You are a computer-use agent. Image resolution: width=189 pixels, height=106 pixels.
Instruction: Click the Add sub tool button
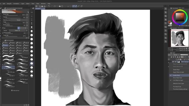coord(15,90)
